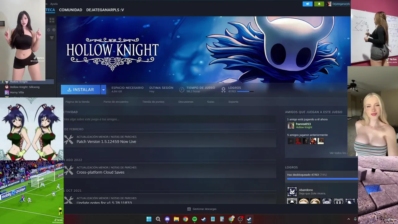The image size is (398, 224).
Task: Click the wrench icon beside Cross-platform Cloud Saves
Action: (x=69, y=170)
